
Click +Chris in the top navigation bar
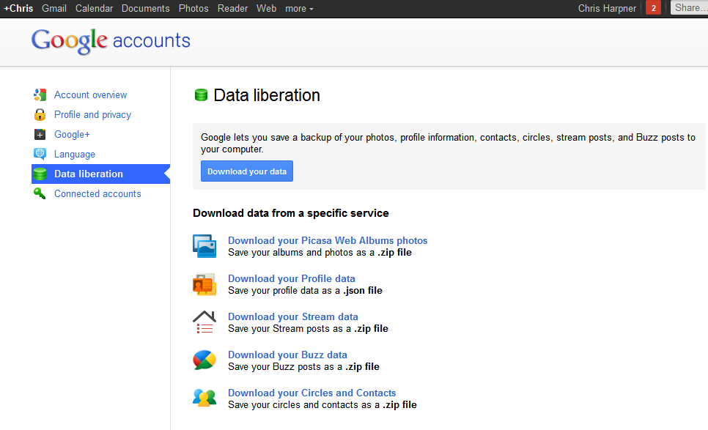(x=18, y=8)
